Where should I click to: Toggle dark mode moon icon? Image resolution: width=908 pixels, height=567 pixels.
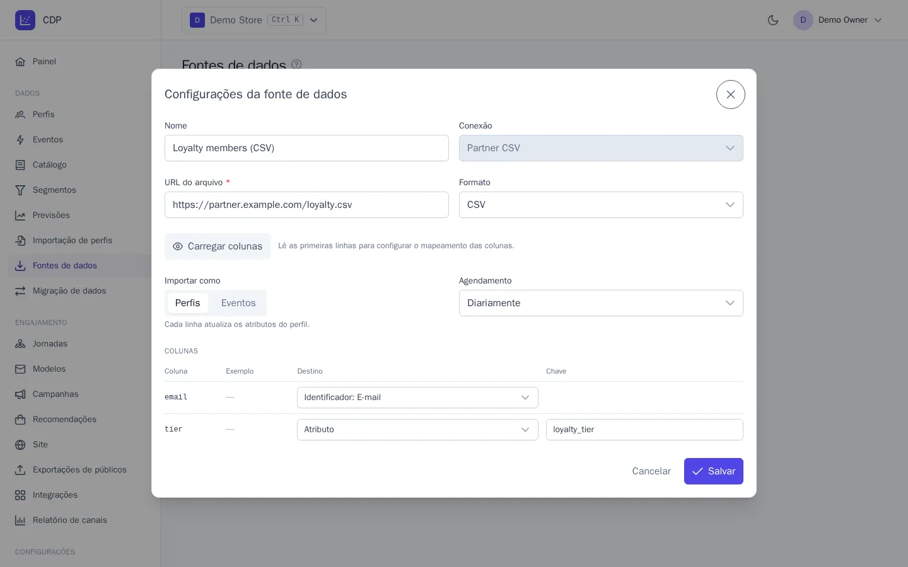tap(773, 20)
